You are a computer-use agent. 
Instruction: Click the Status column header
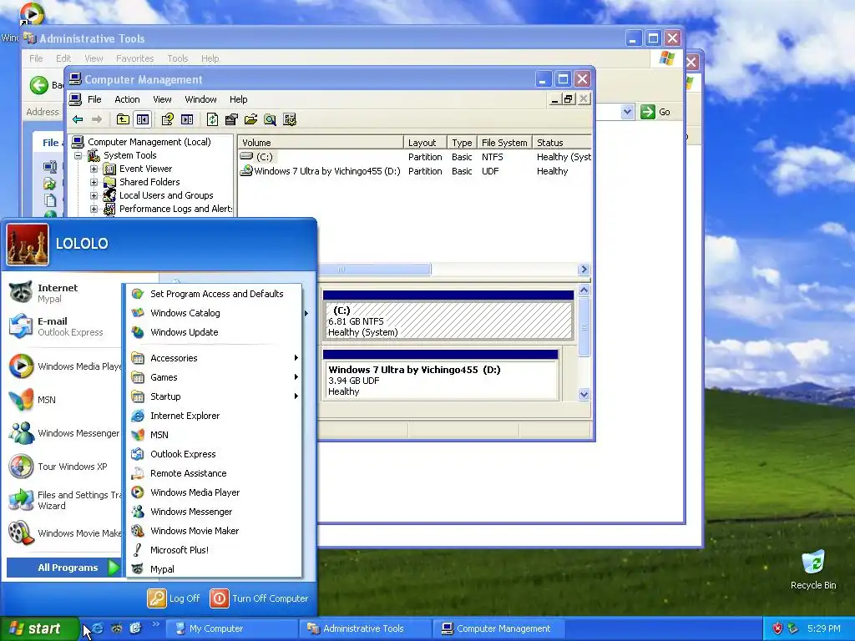[x=562, y=143]
